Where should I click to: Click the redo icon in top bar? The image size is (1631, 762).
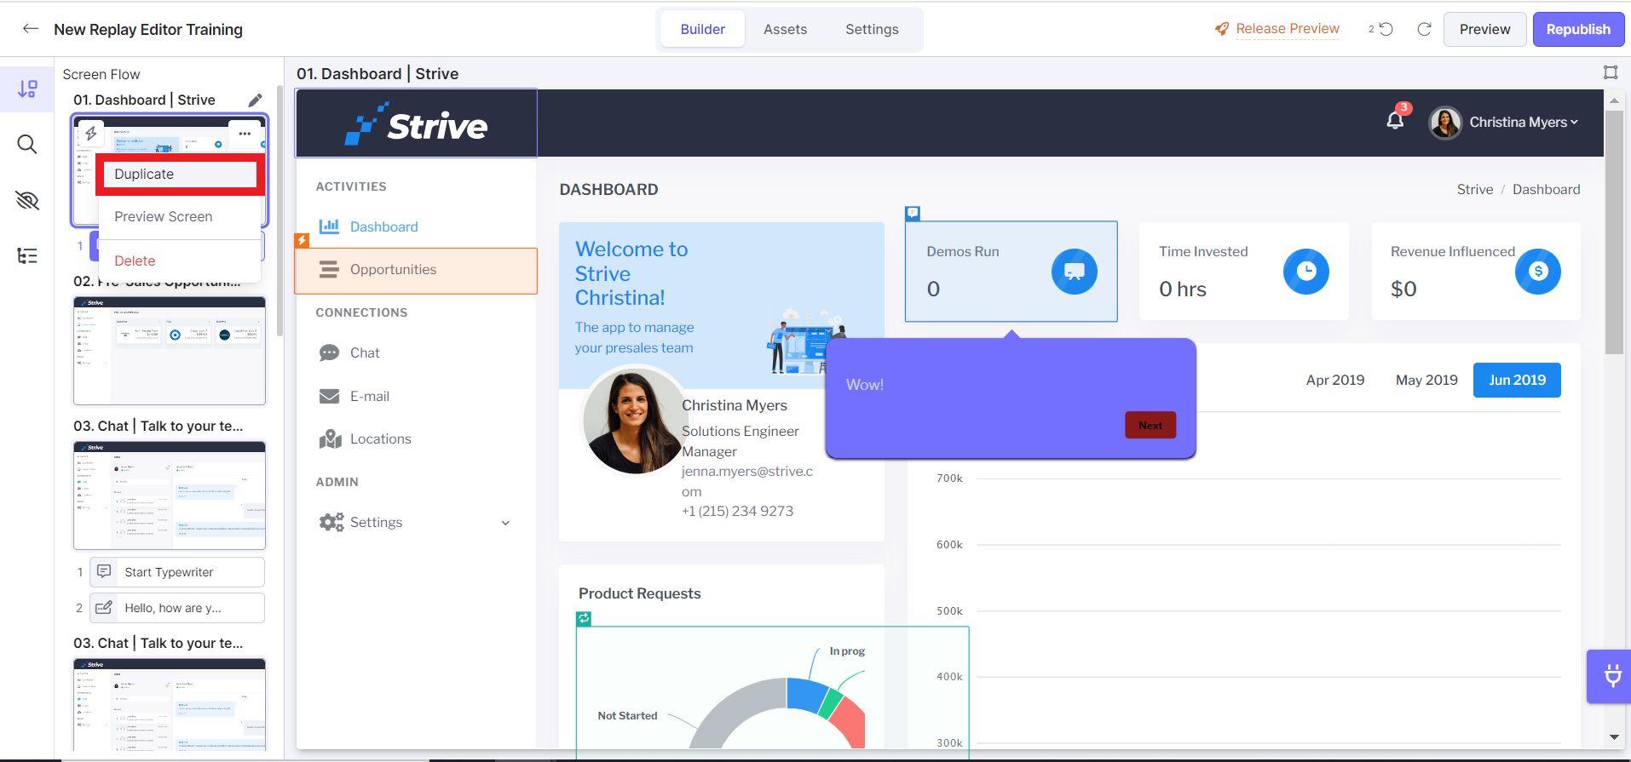point(1424,29)
